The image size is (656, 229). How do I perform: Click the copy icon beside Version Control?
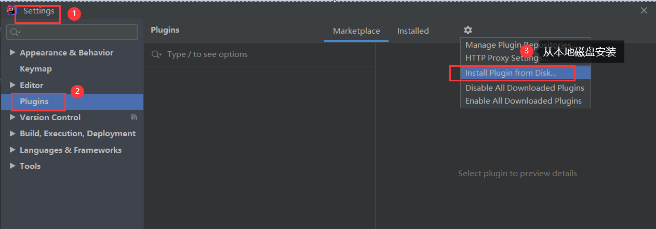(133, 118)
